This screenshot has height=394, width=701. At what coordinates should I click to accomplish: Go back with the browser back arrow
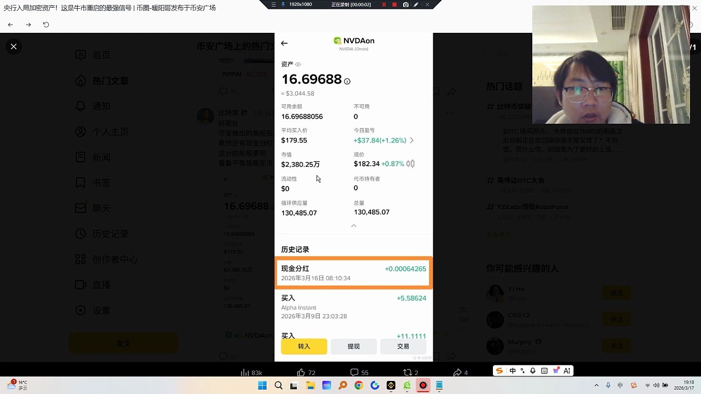pos(10,25)
